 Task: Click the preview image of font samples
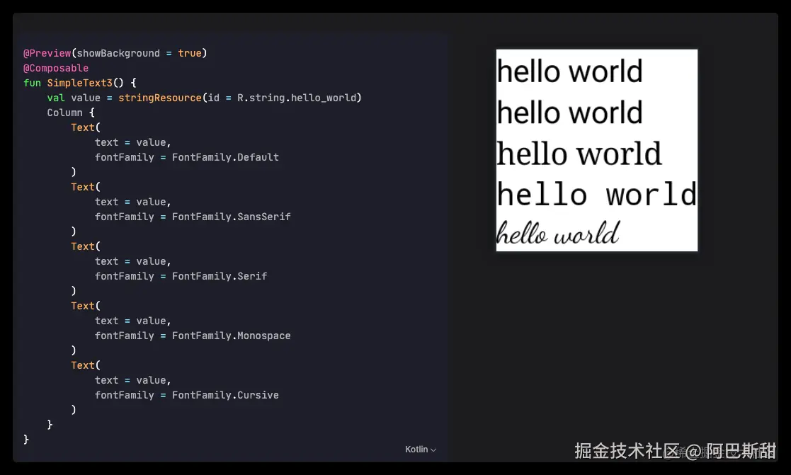596,150
